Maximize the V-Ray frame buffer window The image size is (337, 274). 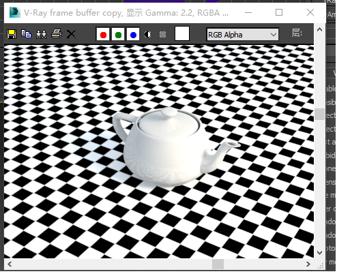coord(279,12)
